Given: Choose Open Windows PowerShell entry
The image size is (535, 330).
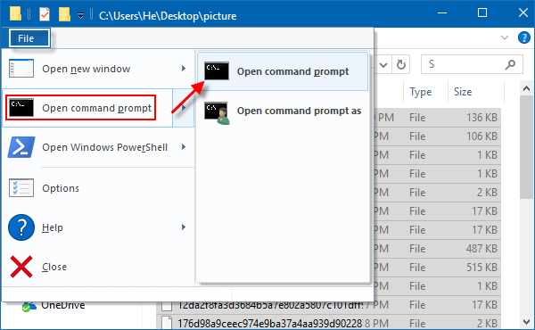Looking at the screenshot, I should (97, 147).
